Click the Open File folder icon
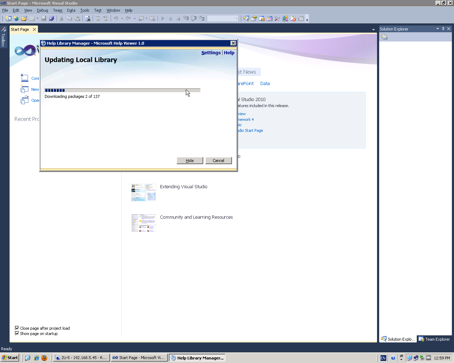454x363 pixels. 24,18
